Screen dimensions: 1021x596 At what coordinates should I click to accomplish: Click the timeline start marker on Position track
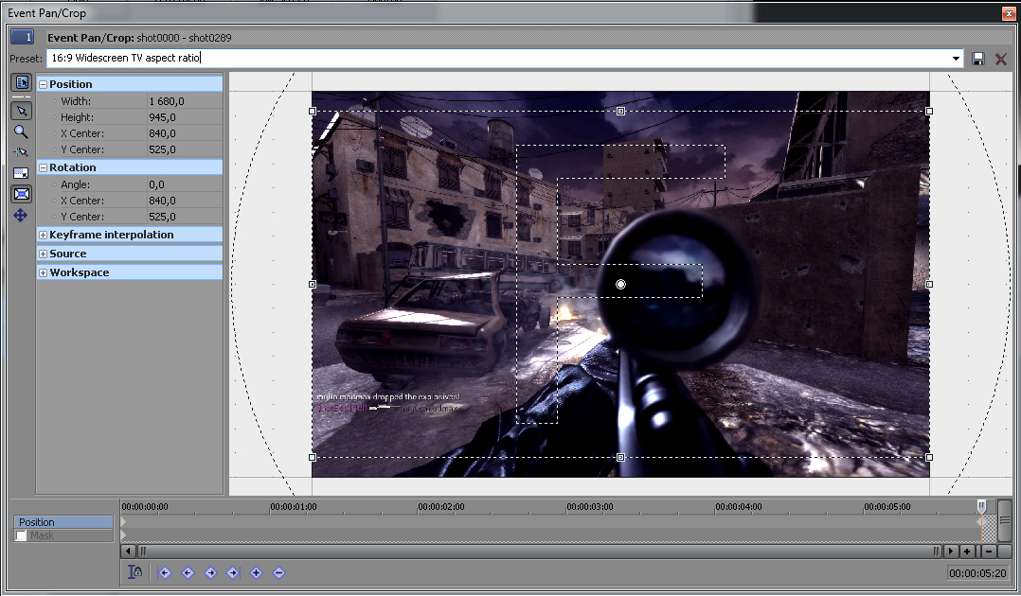pos(123,522)
